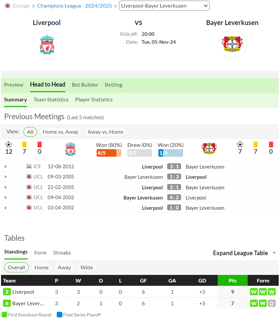Image resolution: width=279 pixels, height=321 pixels.
Task: Open the Liverpool-Bayer Leverkusen match dropdown
Action: (x=164, y=6)
